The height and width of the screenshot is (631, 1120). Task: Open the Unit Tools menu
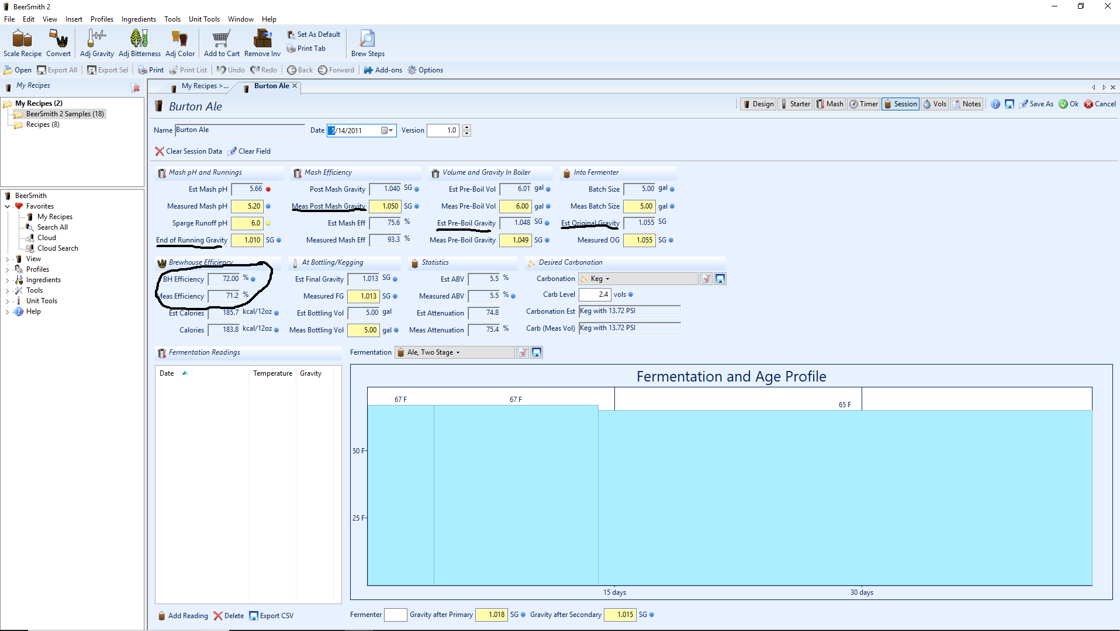pos(204,19)
